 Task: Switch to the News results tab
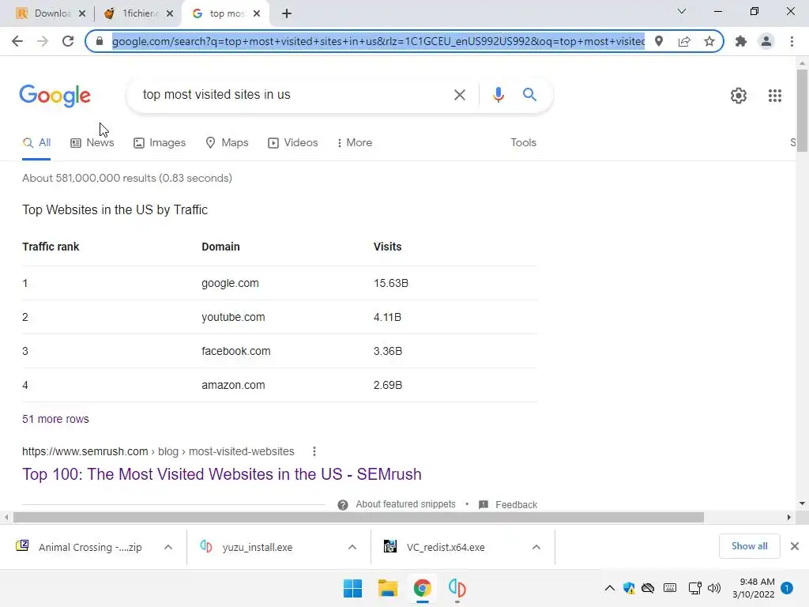[x=92, y=143]
